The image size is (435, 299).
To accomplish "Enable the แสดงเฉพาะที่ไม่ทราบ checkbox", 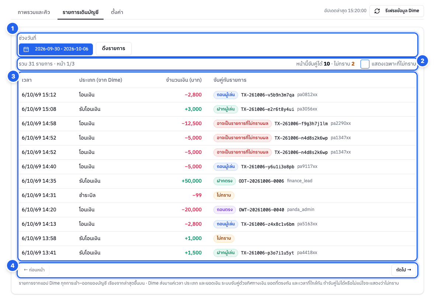I will (x=365, y=64).
